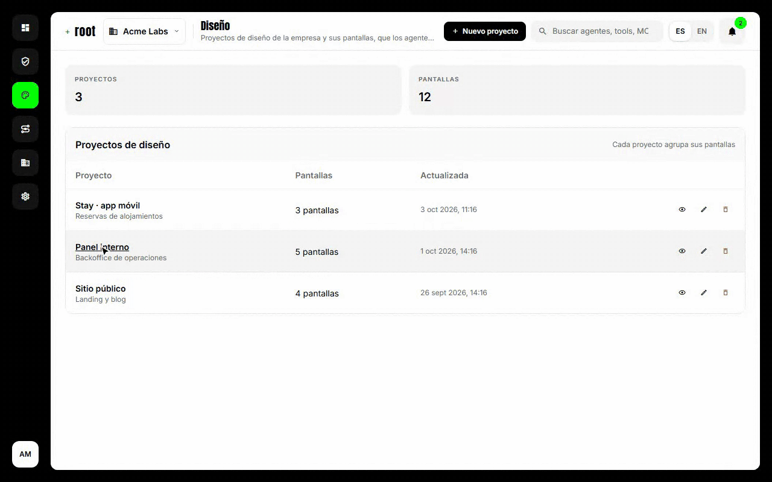The width and height of the screenshot is (772, 482).
Task: Switch language to ES
Action: [x=680, y=31]
